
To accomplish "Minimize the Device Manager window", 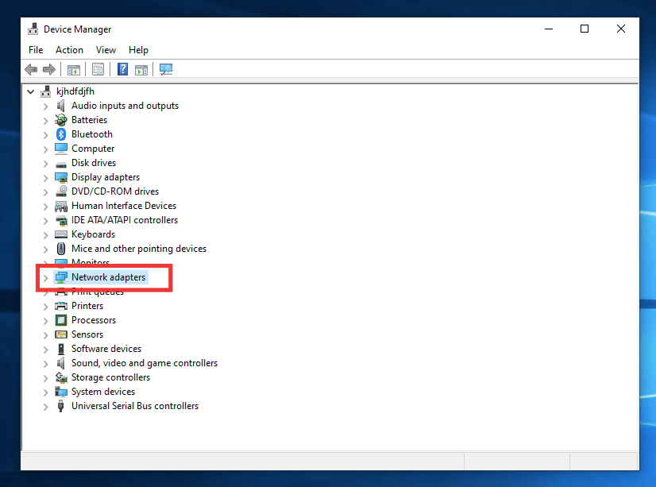I will (549, 29).
